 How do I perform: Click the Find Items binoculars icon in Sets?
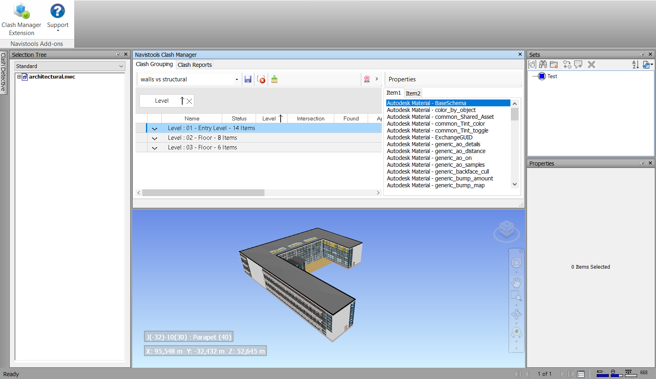[x=543, y=64]
